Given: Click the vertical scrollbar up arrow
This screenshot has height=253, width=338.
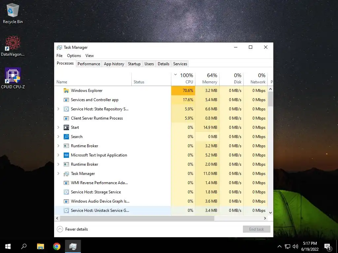Looking at the screenshot, I should pyautogui.click(x=271, y=89).
